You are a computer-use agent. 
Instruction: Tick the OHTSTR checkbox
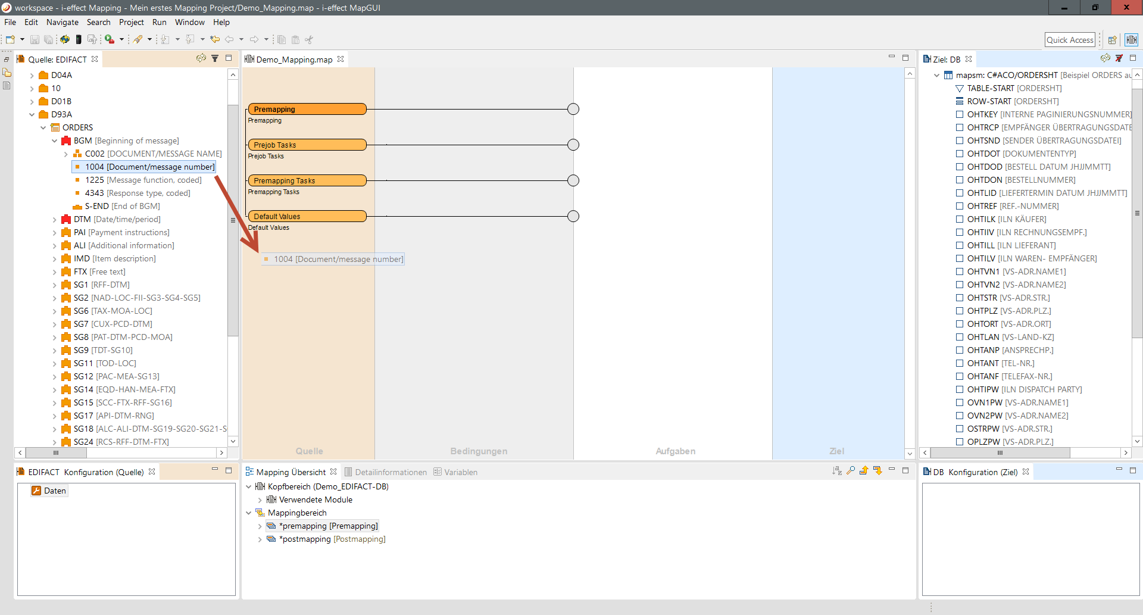click(960, 298)
